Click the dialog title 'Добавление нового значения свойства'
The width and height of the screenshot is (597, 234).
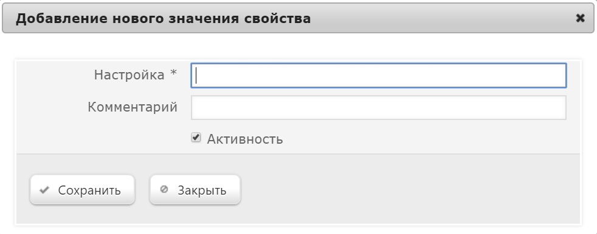coord(163,18)
